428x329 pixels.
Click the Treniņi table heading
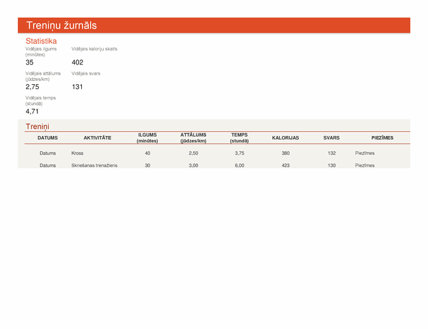[37, 127]
